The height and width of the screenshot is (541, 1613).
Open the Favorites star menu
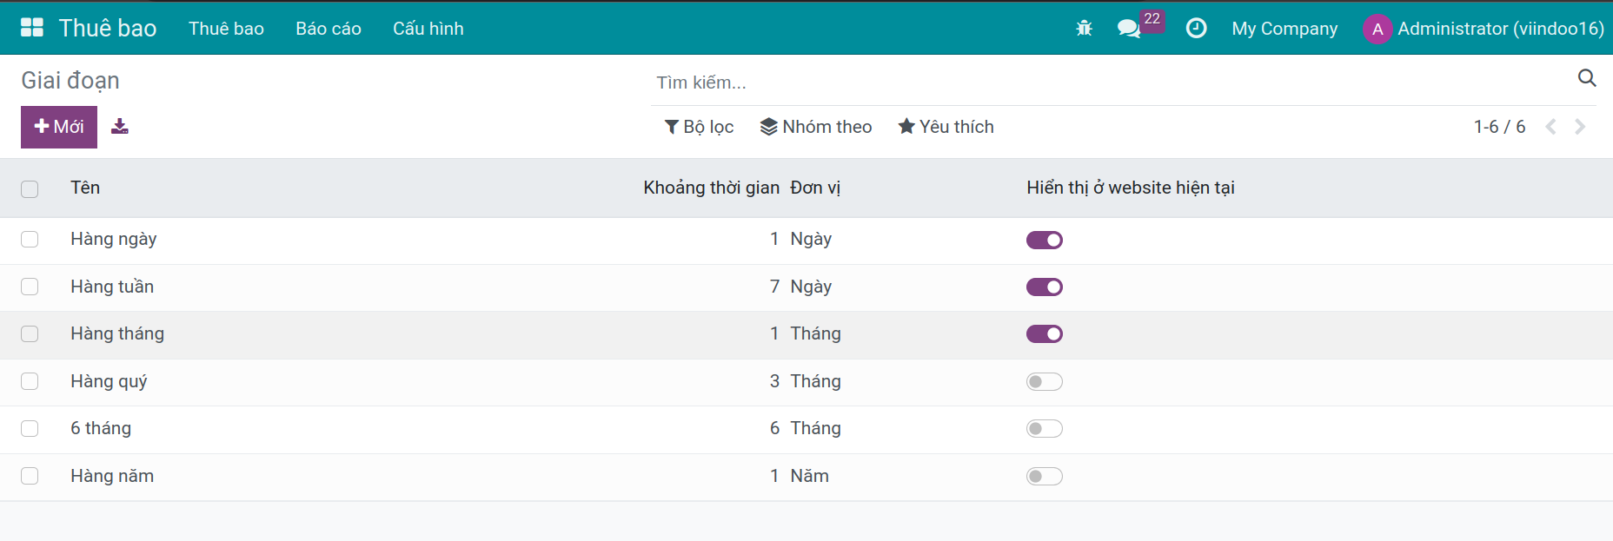click(x=946, y=126)
